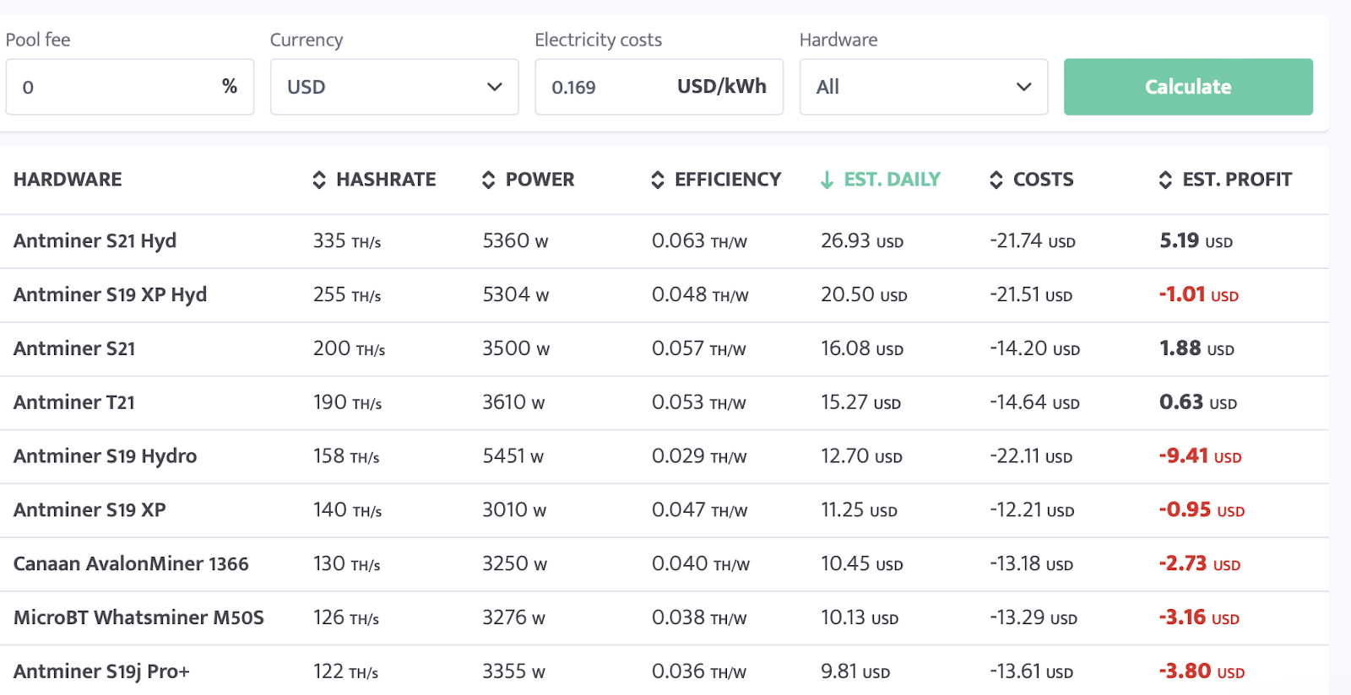This screenshot has height=695, width=1351.
Task: Click the Pool fee label
Action: point(38,40)
